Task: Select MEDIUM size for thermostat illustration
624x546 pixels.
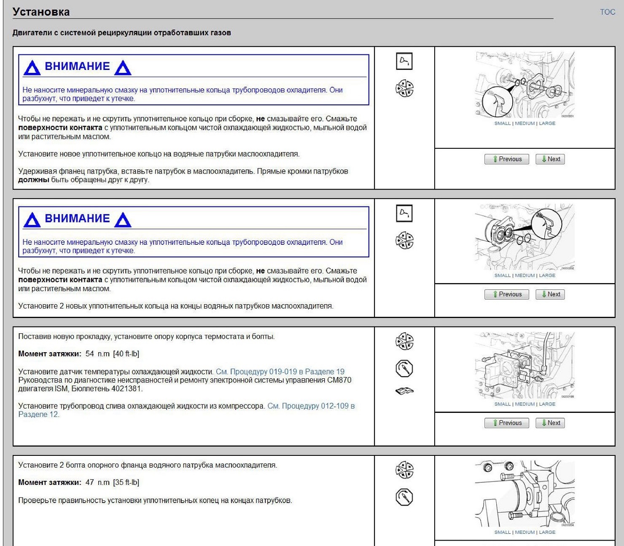Action: coord(525,404)
